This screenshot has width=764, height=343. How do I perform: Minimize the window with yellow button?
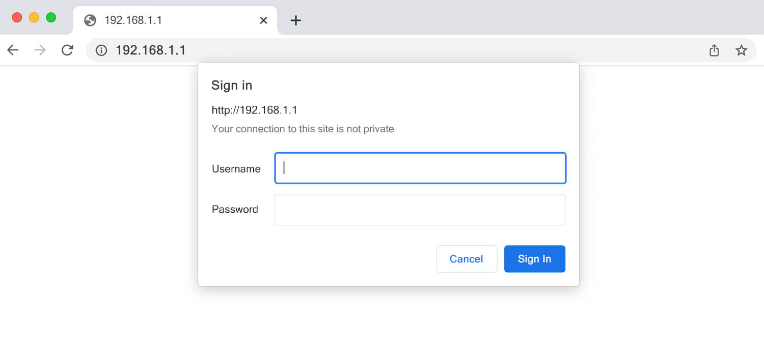click(34, 17)
